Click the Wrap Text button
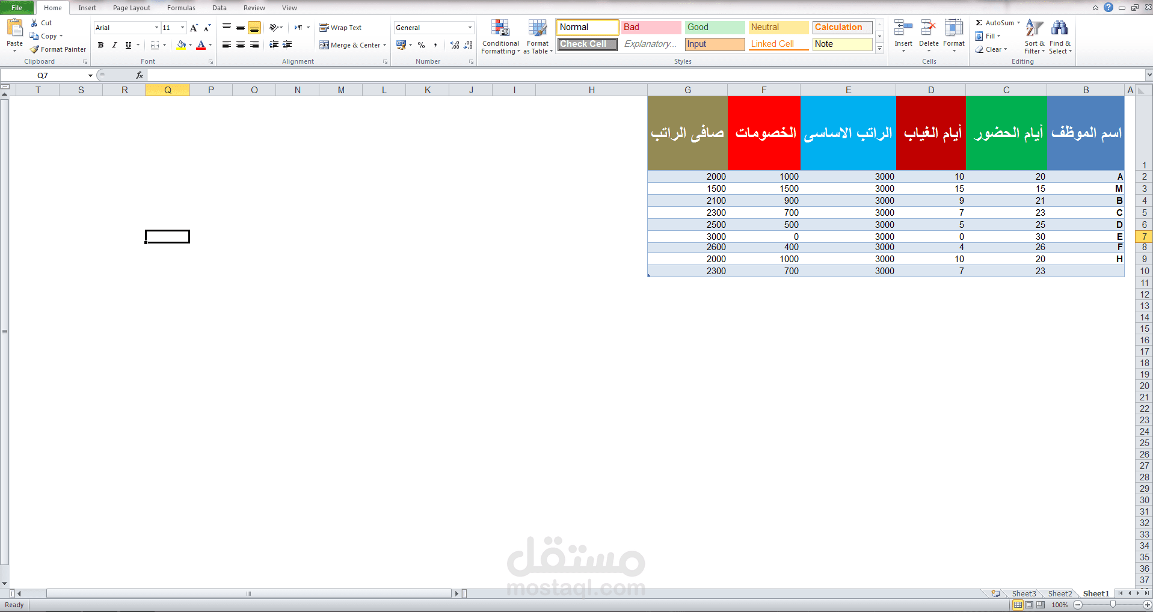Screen dimensions: 1153x612 click(x=340, y=28)
